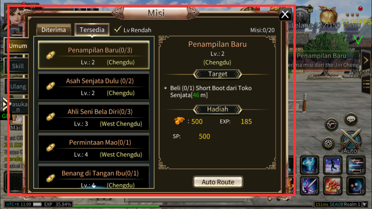Use the multi-arrow slash skill icon

356,165
